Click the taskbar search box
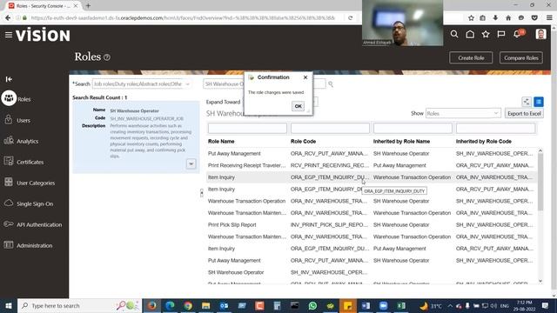Viewport: 557px width, 313px height. [80, 305]
